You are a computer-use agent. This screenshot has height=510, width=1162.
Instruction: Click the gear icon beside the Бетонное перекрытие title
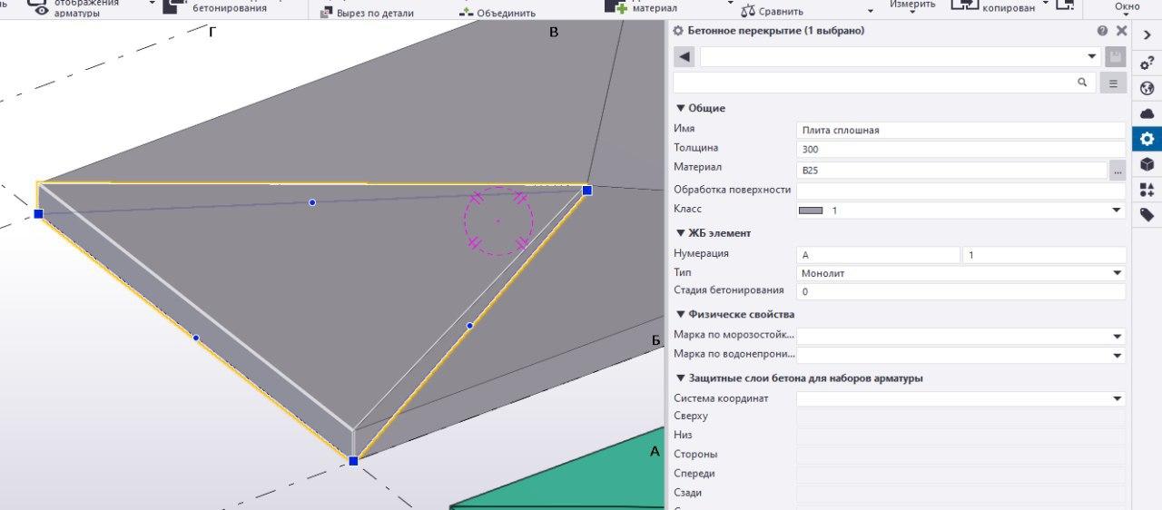[x=677, y=31]
